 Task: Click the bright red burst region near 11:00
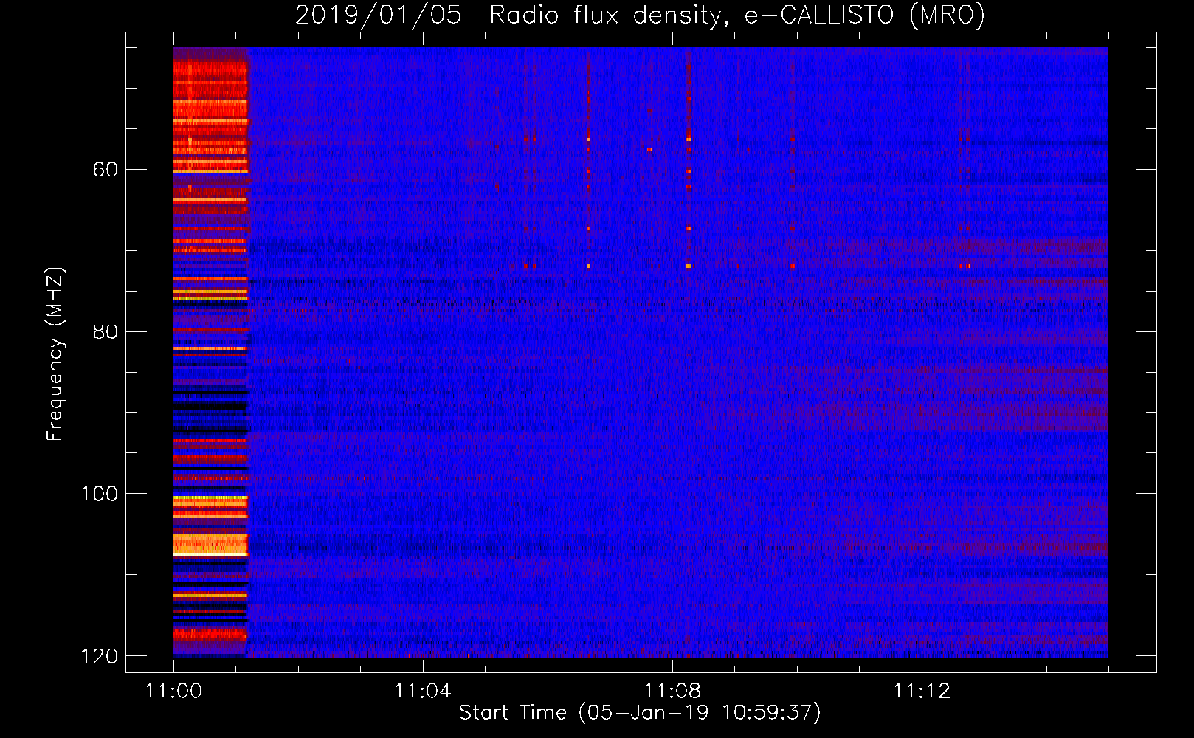(x=210, y=351)
